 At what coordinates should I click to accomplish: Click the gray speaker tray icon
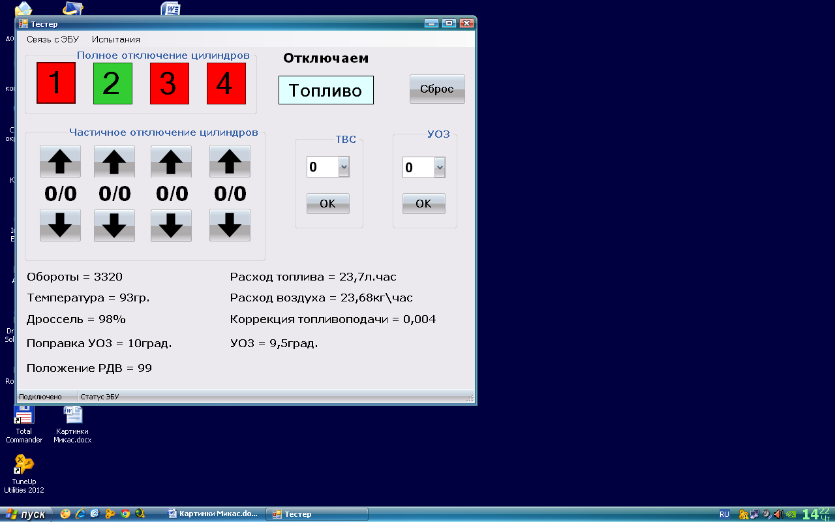(x=767, y=514)
